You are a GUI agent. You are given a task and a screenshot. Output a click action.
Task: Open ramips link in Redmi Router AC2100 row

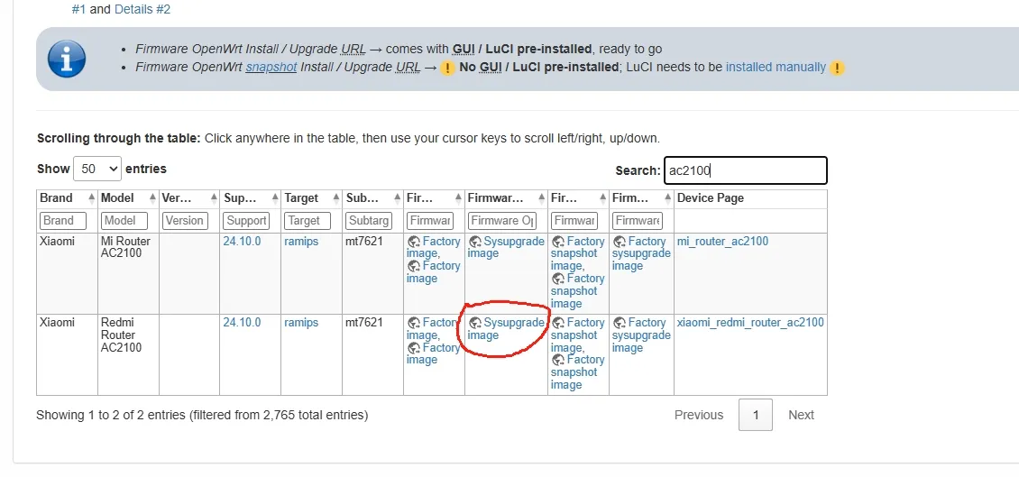tap(301, 322)
